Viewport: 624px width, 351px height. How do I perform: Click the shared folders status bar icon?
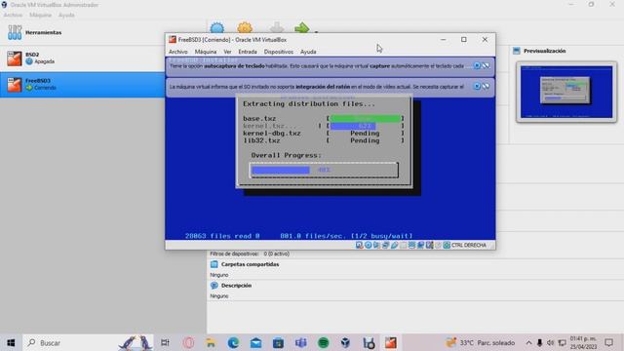404,245
